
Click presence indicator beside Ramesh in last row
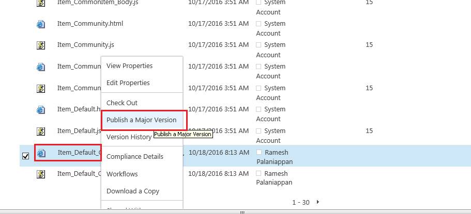pyautogui.click(x=259, y=174)
